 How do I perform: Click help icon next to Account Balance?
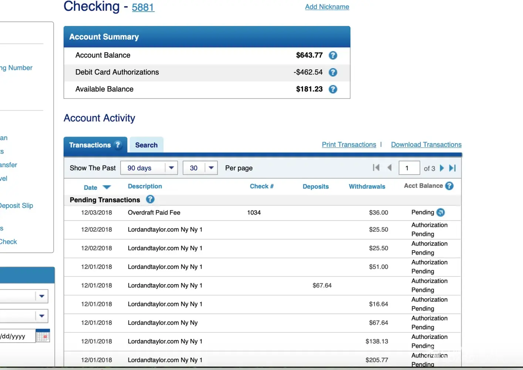333,55
